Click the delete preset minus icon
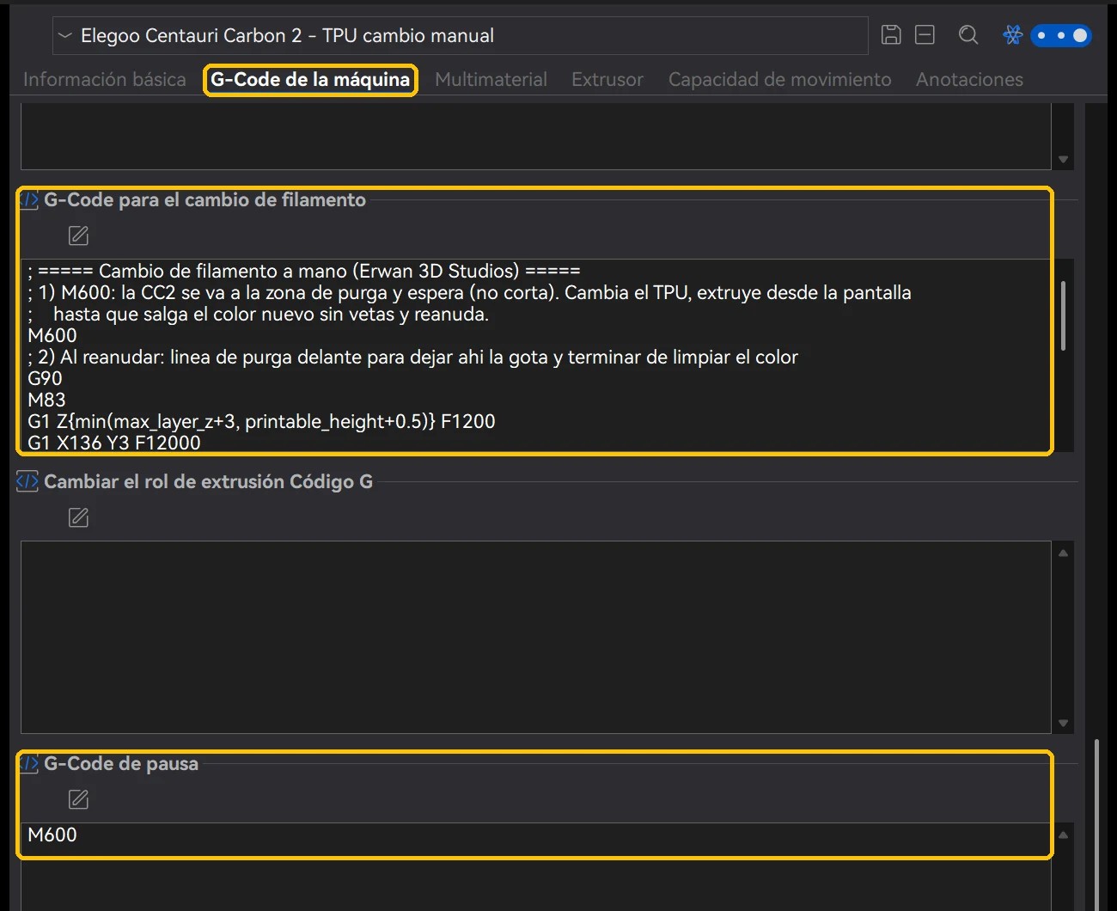The width and height of the screenshot is (1117, 911). click(925, 35)
